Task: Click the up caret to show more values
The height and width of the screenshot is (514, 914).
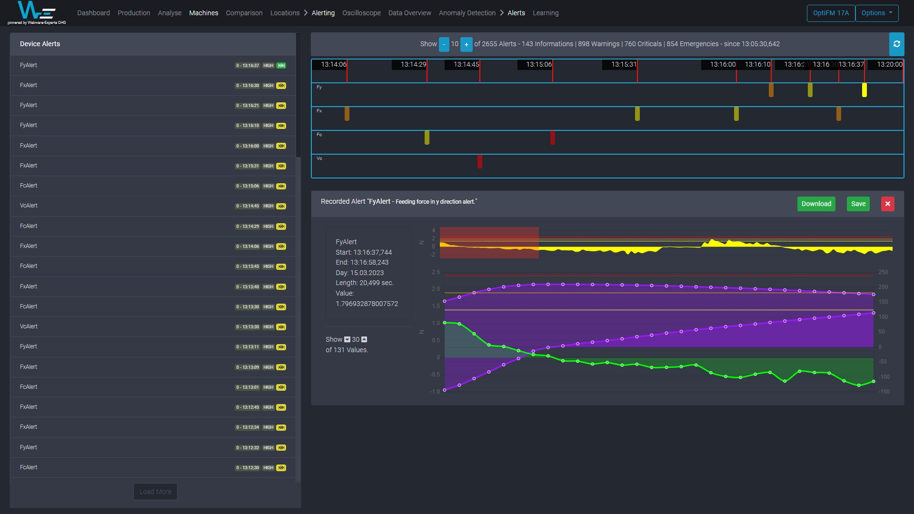Action: [x=364, y=339]
